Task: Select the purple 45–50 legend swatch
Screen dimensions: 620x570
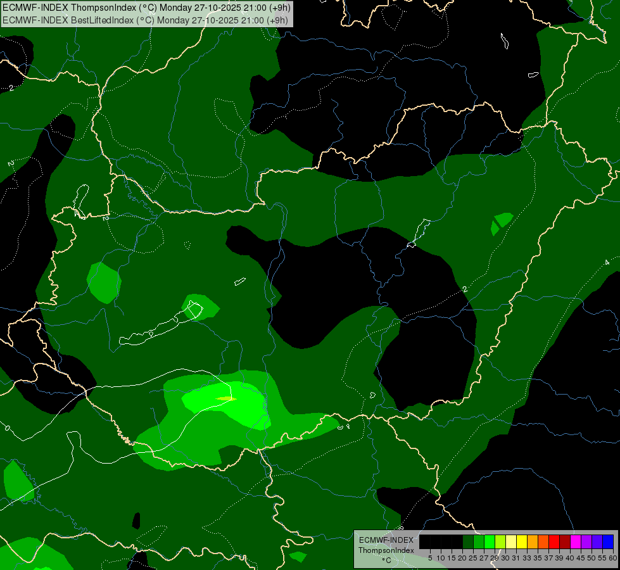Action: pos(586,541)
